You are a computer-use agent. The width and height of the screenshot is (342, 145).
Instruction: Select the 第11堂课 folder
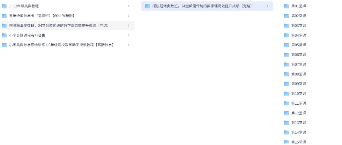click(298, 103)
